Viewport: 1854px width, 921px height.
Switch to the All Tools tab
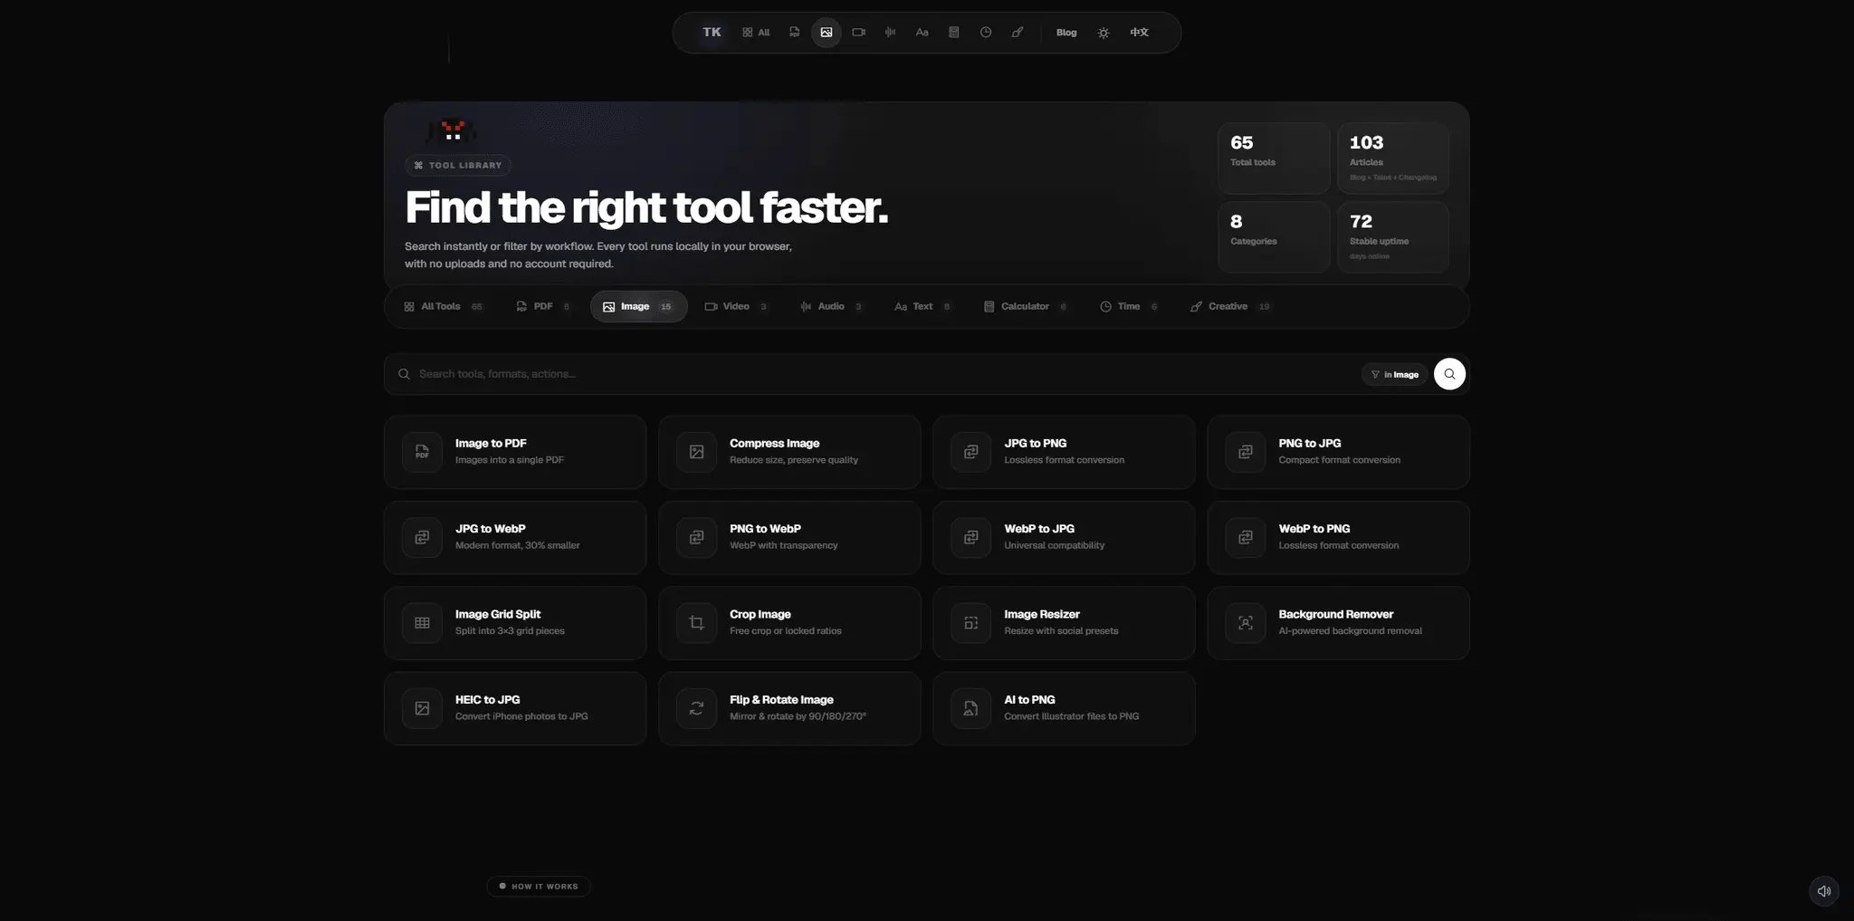[x=444, y=306]
